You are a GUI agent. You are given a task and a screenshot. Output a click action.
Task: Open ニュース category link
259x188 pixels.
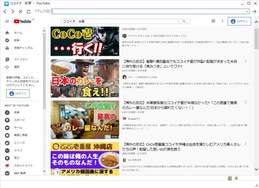pyautogui.click(x=19, y=143)
